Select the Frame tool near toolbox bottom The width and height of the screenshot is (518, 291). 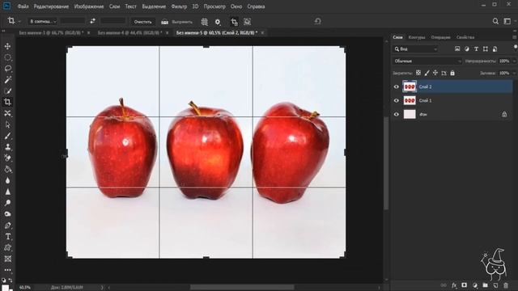pyautogui.click(x=7, y=259)
